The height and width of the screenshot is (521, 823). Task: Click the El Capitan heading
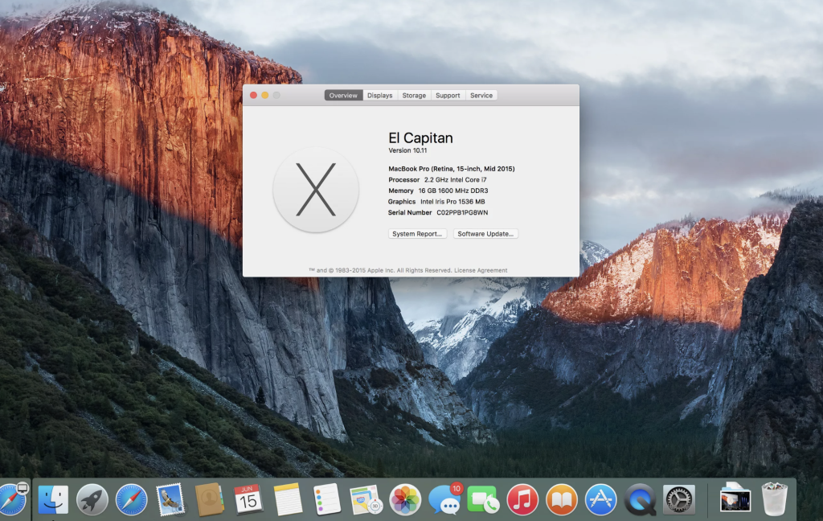(x=420, y=137)
